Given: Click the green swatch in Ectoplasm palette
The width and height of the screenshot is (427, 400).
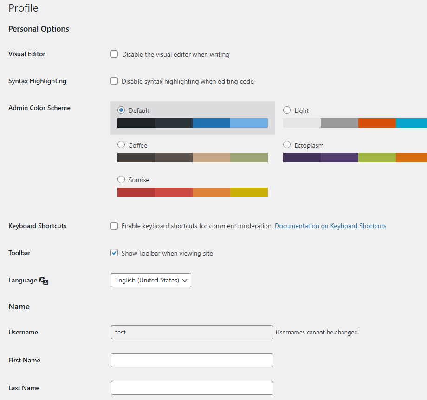Looking at the screenshot, I should point(377,157).
